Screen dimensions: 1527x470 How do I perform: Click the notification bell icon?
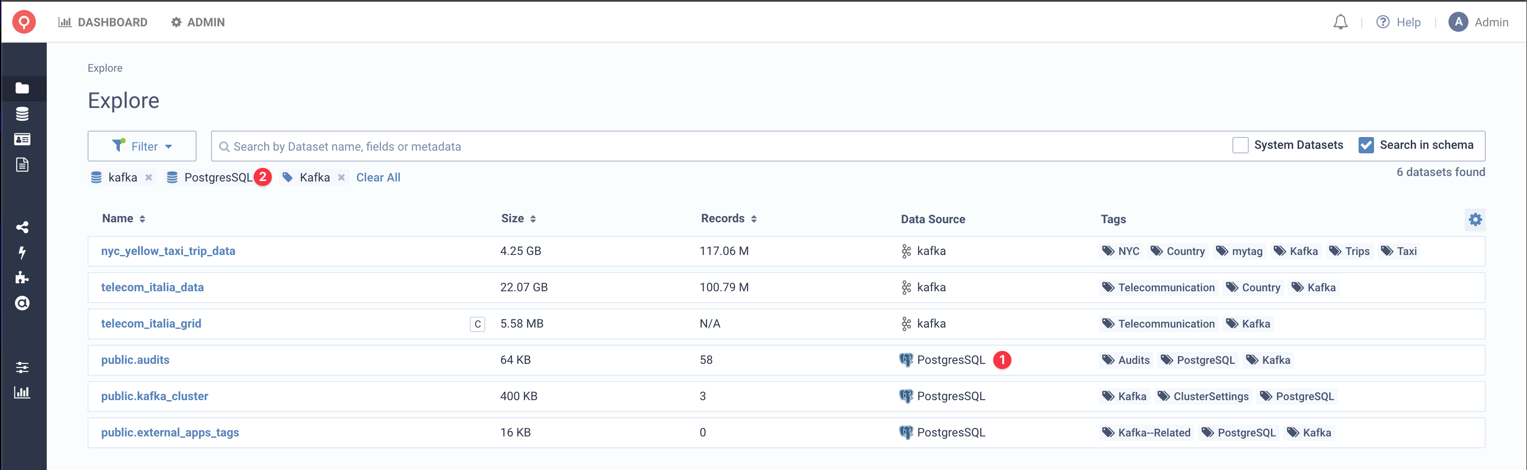tap(1340, 22)
